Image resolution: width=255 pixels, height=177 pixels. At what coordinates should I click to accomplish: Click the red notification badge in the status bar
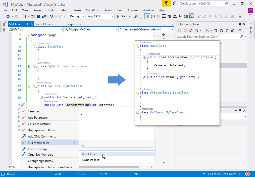click(x=247, y=174)
